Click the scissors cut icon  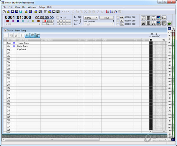[x=73, y=11]
